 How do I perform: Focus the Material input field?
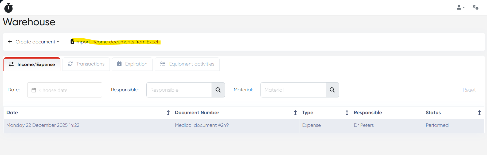[x=293, y=90]
